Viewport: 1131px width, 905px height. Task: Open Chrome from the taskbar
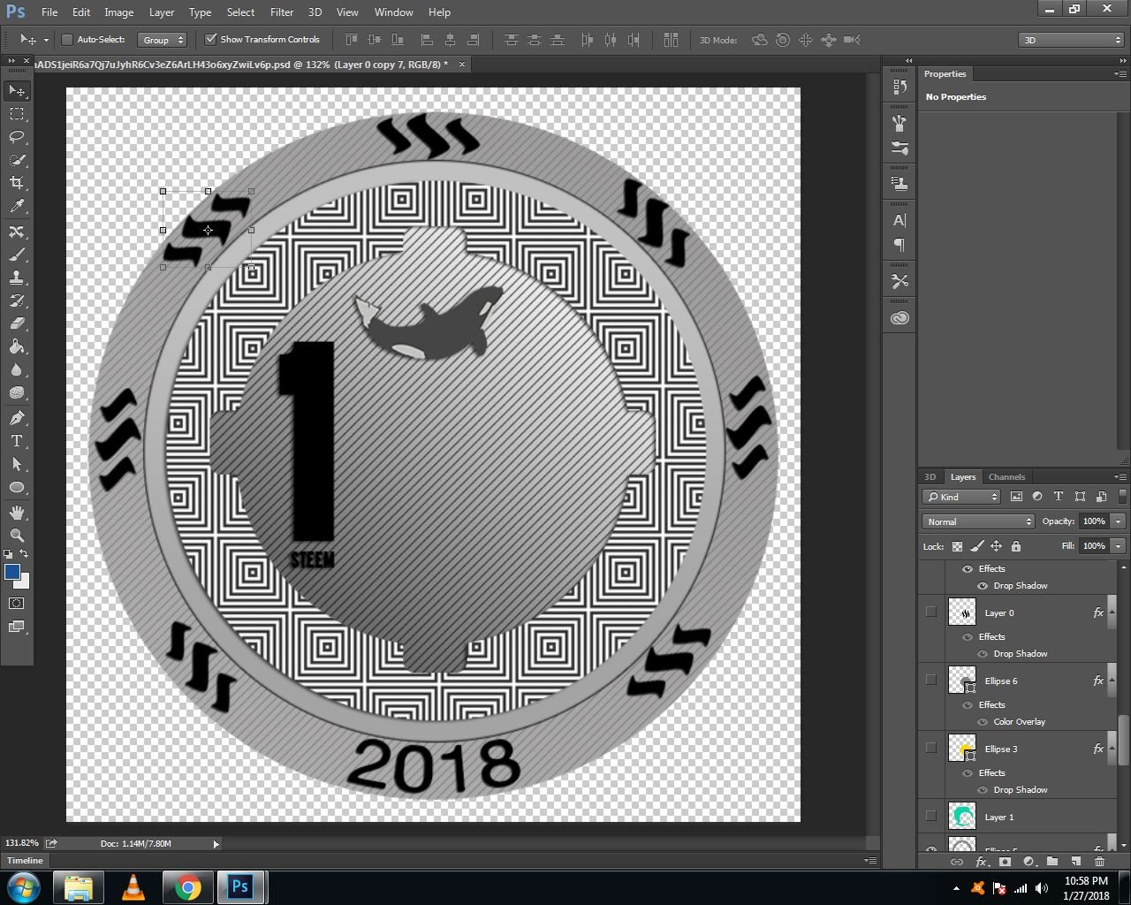tap(187, 887)
